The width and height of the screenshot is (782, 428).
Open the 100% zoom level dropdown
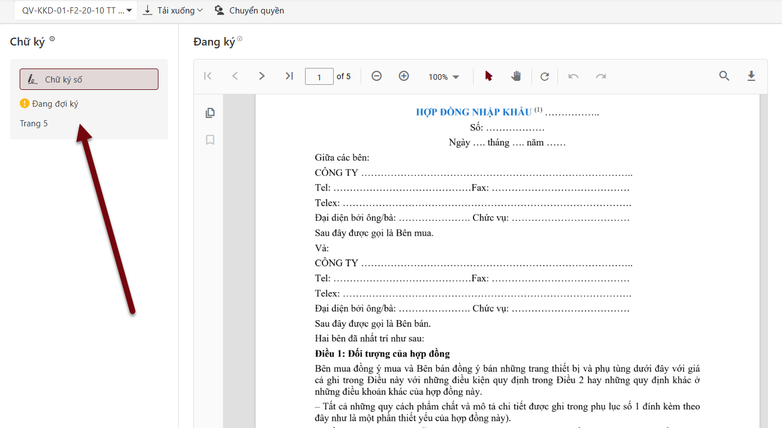tap(444, 76)
